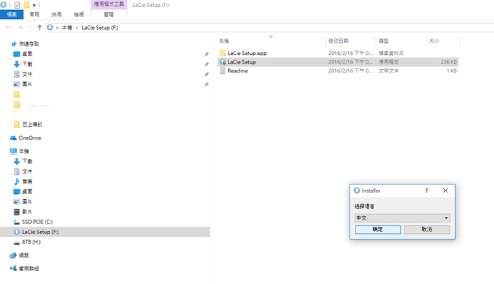The height and width of the screenshot is (284, 494).
Task: Expand the chevron before 本機 in address bar
Action: tap(57, 28)
